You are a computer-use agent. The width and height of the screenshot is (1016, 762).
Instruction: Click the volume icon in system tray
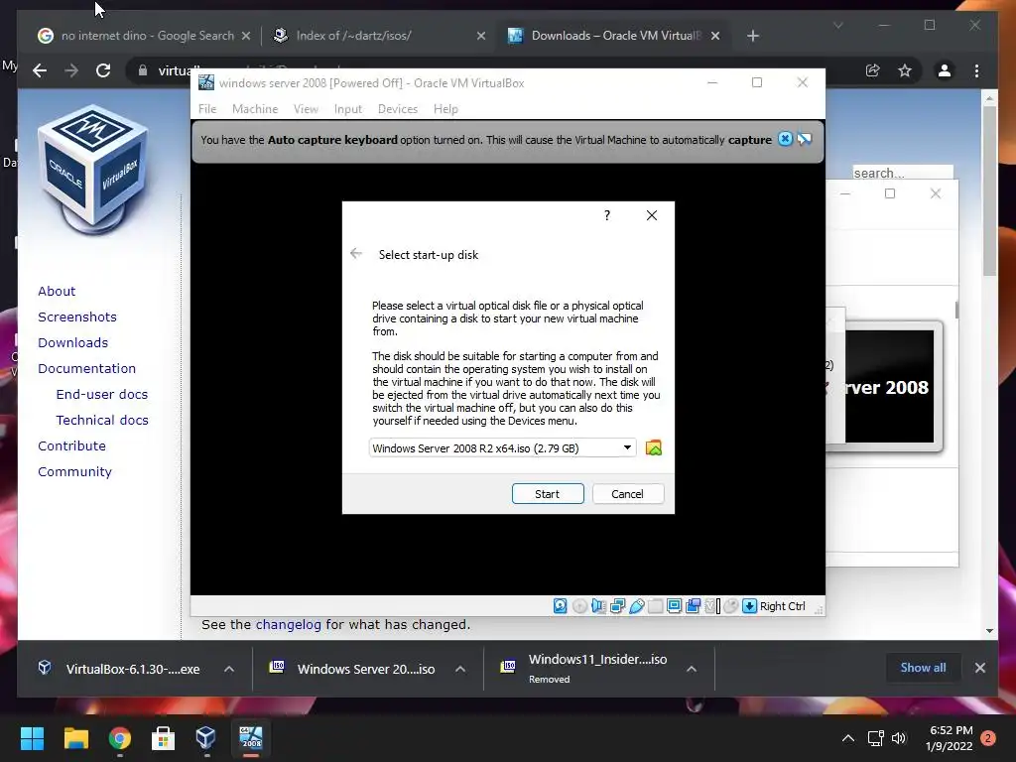(898, 738)
